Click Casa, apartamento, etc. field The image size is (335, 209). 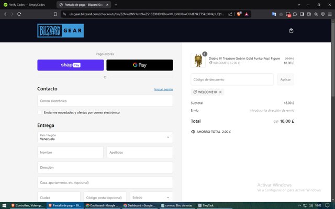click(105, 182)
